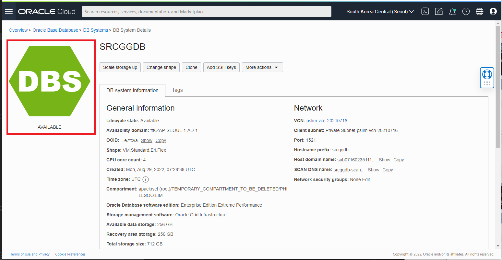Go to Oracle Base Database breadcrumb
Image resolution: width=502 pixels, height=260 pixels.
tap(55, 30)
